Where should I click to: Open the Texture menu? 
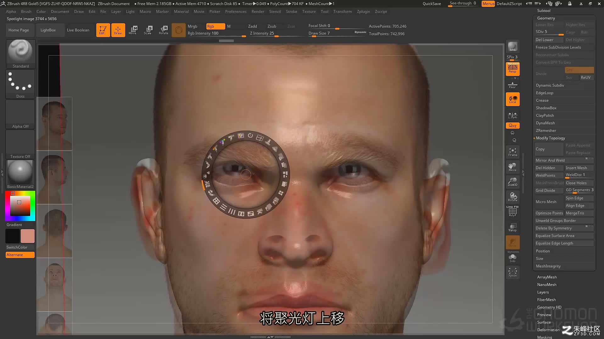tap(309, 12)
